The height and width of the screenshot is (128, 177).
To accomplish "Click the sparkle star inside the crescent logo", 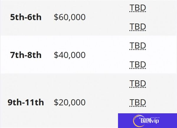I will tap(140, 118).
